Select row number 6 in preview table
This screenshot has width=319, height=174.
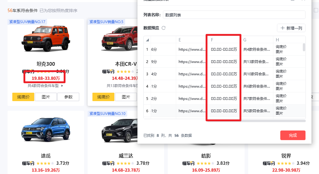(147, 111)
